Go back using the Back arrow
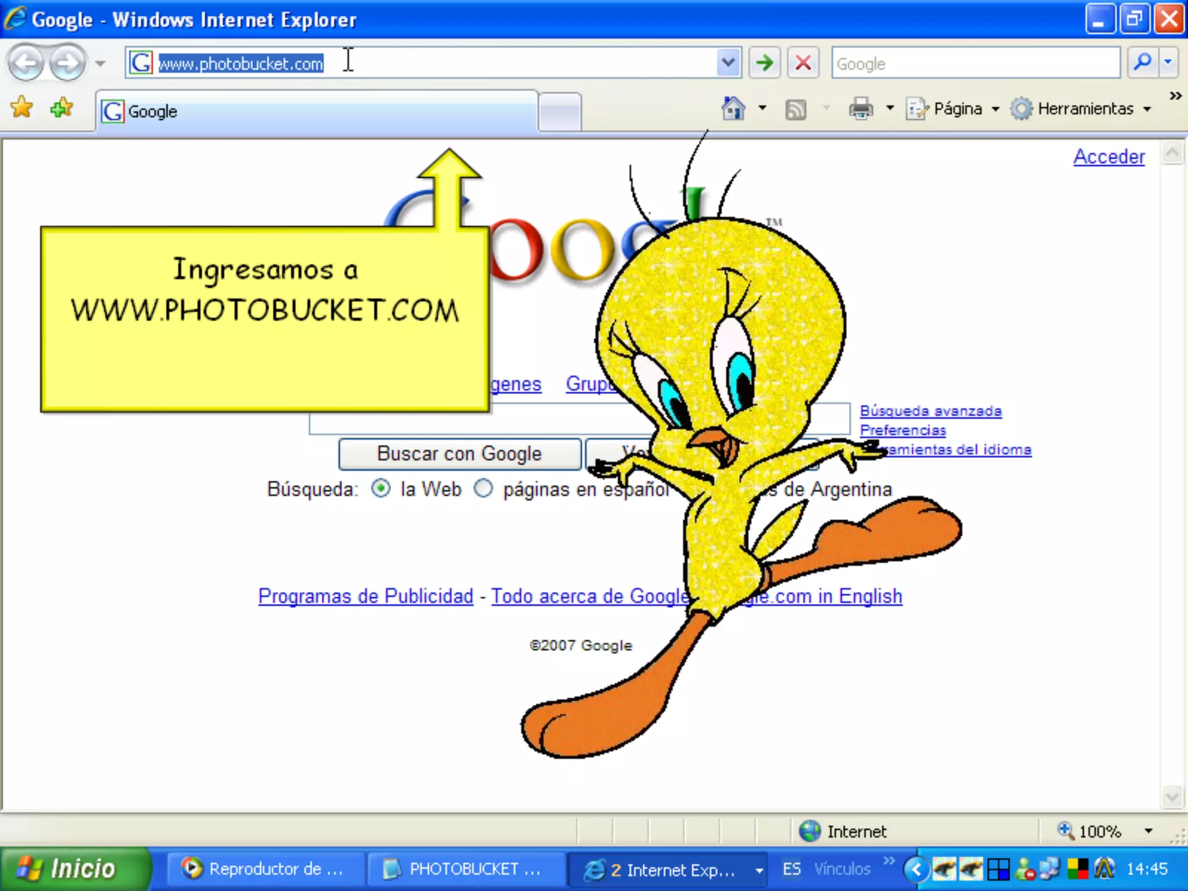Viewport: 1188px width, 891px height. tap(26, 63)
